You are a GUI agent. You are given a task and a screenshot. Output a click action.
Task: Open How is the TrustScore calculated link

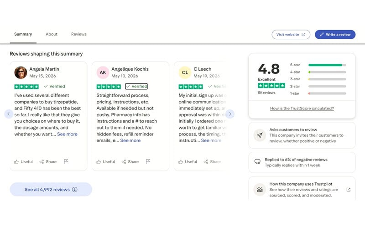(302, 109)
